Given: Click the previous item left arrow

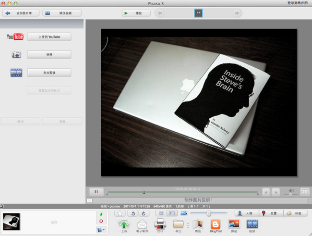Looking at the screenshot, I should 160,13.
